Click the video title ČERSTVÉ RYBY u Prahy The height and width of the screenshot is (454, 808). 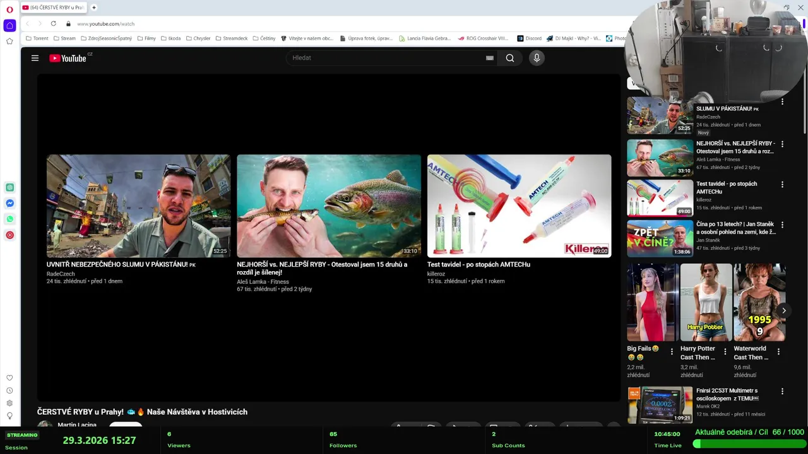click(x=142, y=412)
